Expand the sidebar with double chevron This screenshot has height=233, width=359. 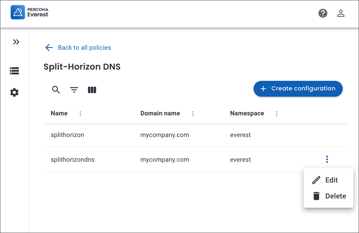pos(16,42)
